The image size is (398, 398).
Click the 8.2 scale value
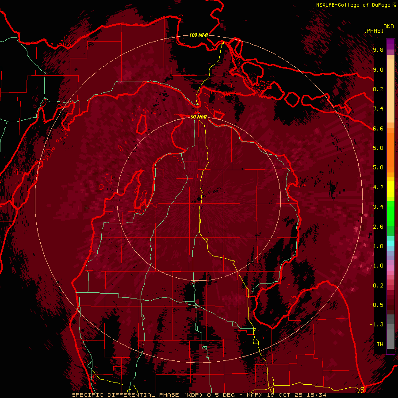[x=378, y=89]
